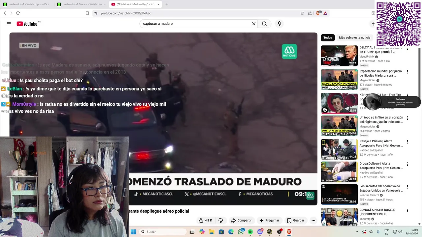This screenshot has width=422, height=237.
Task: Click the Compartir button
Action: (241, 220)
